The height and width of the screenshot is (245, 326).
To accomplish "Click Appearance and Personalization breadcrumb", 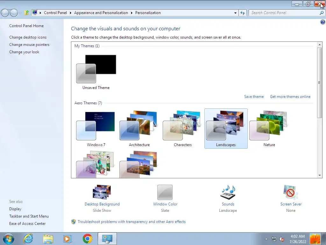I will 101,13.
